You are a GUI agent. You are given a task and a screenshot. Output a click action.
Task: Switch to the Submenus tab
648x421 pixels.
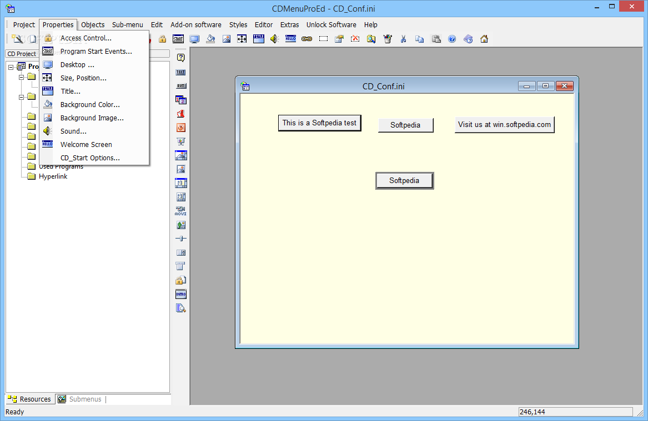click(80, 399)
